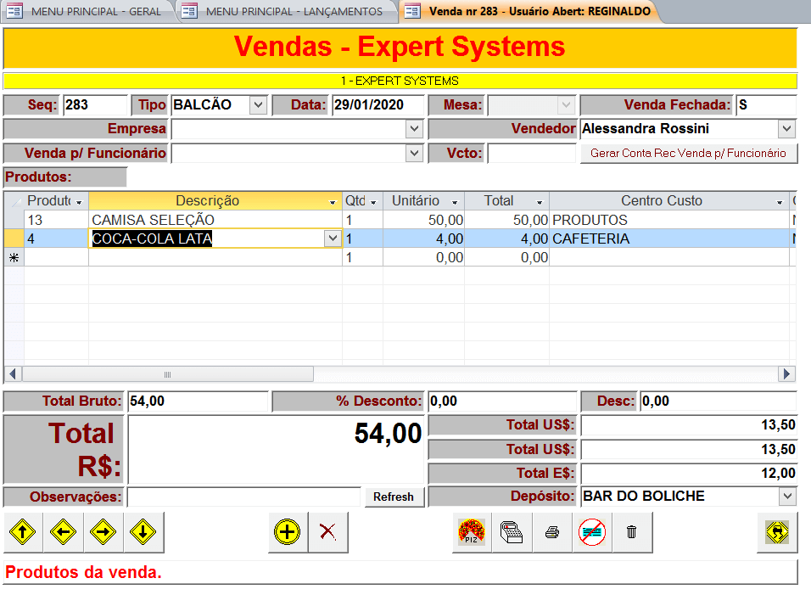This screenshot has width=811, height=595.
Task: Open the Empresa combo box arrow
Action: coord(414,129)
